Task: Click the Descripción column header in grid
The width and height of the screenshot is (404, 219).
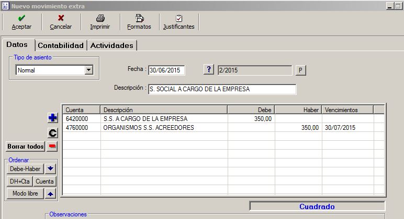Action: (x=164, y=110)
